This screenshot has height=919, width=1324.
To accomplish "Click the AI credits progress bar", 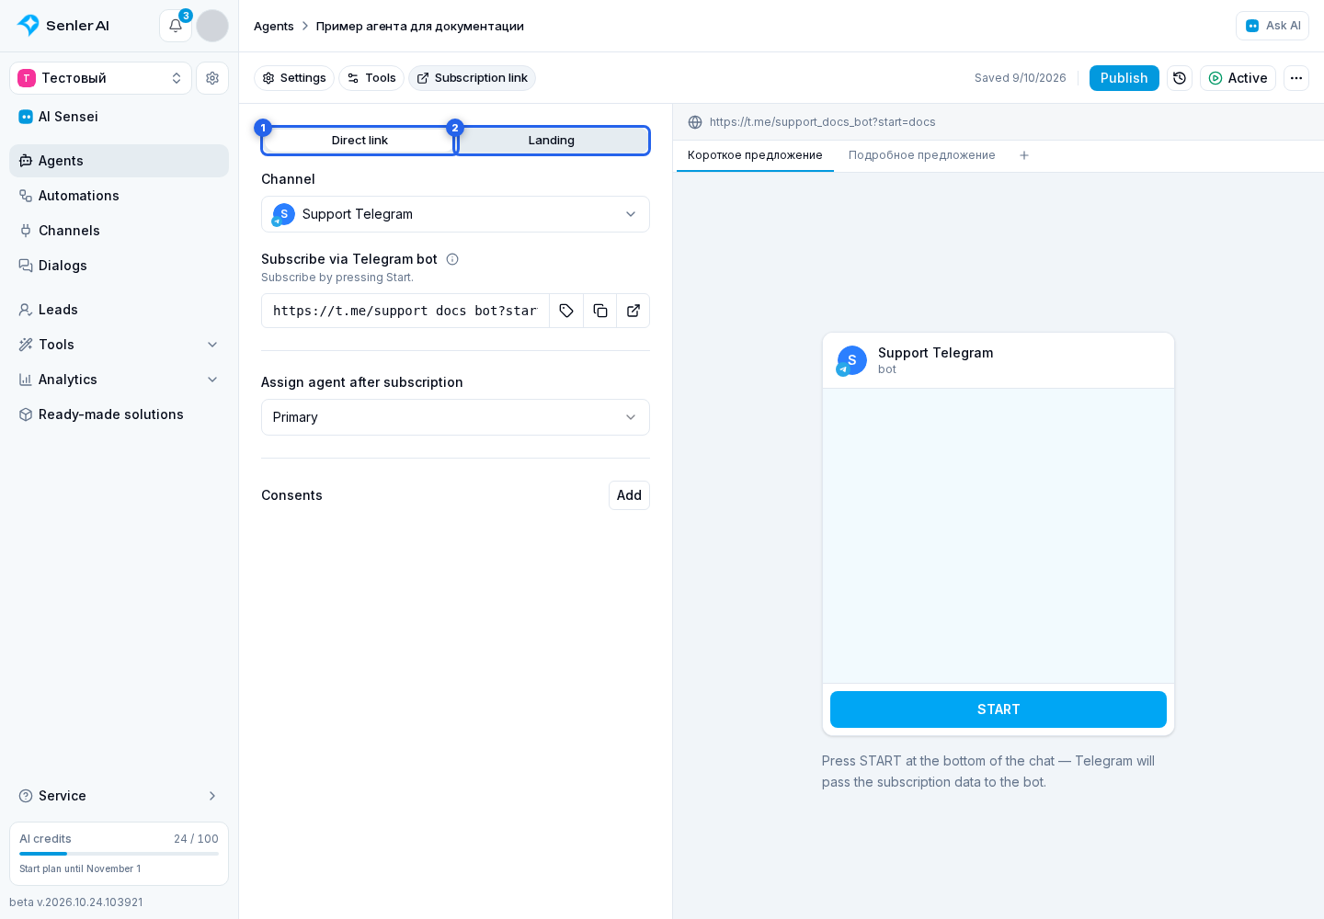I will [x=119, y=854].
